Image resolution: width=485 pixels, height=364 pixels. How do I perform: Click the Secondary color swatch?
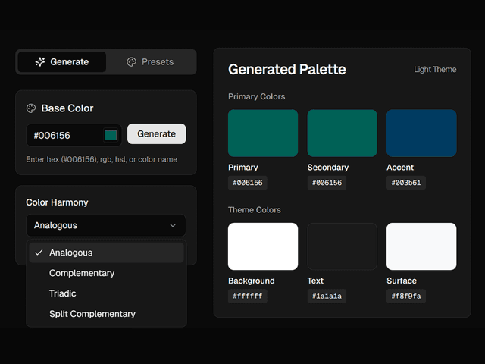pos(342,133)
